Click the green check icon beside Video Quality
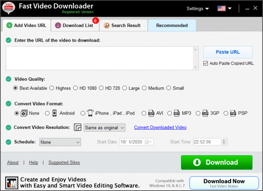 pos(9,79)
